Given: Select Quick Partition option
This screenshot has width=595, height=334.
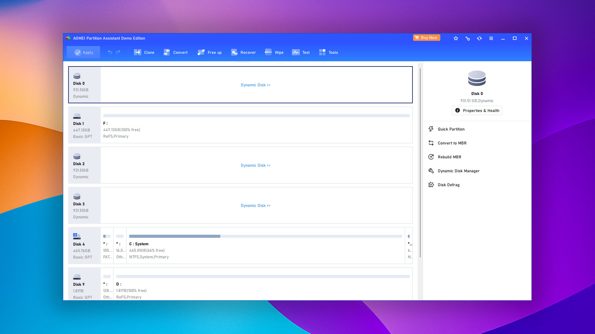Looking at the screenshot, I should coord(451,129).
